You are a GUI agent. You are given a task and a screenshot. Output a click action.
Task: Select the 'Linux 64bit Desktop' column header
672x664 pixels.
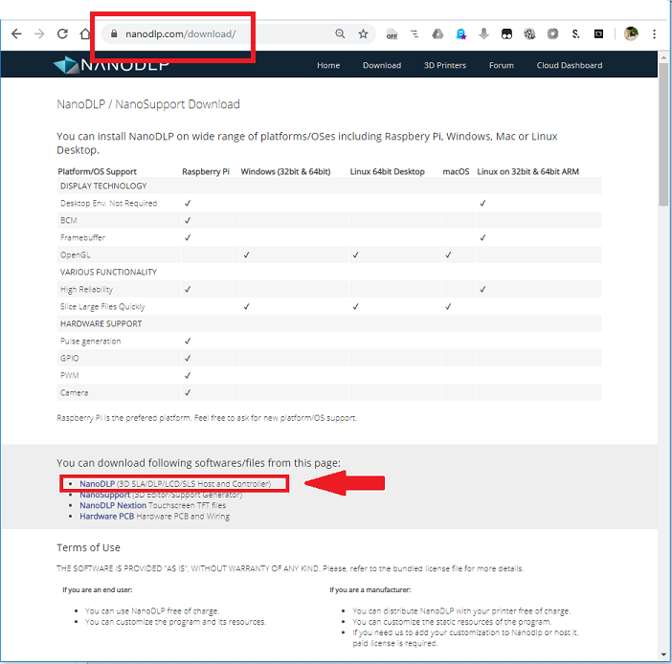(x=387, y=171)
